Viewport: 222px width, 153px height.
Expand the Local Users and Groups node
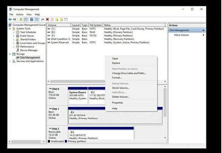coord(14,43)
